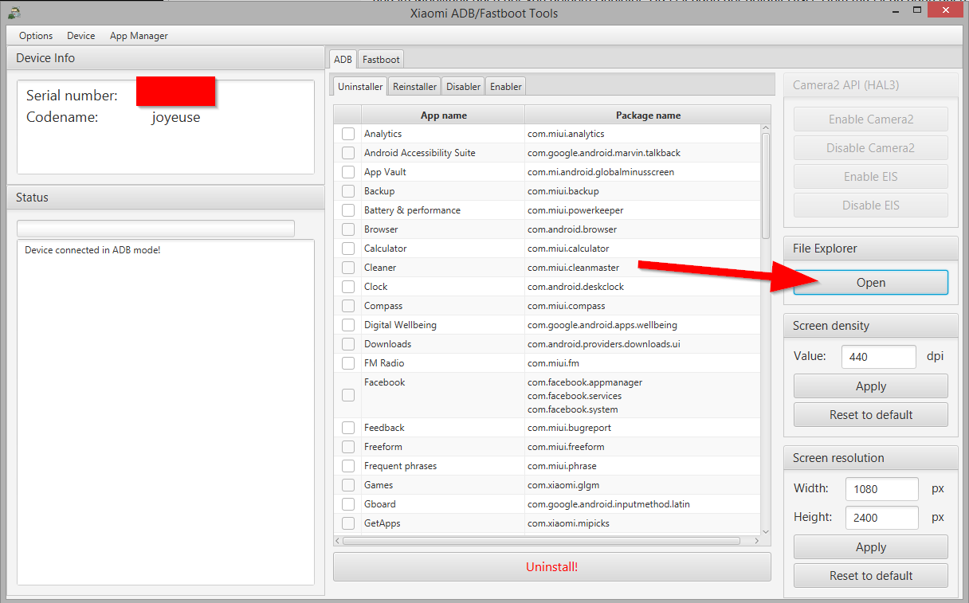969x603 pixels.
Task: Tick the Cleaner app checkbox
Action: click(348, 268)
